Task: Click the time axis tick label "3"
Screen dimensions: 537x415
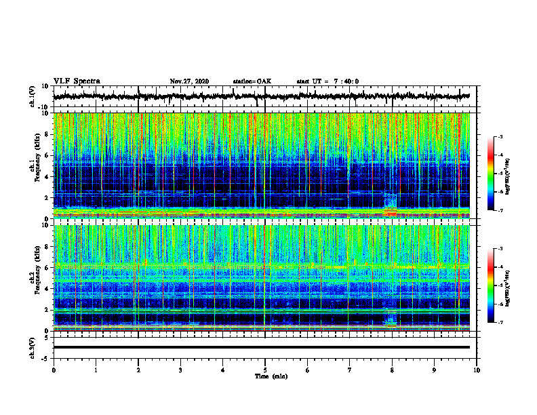Action: [180, 370]
